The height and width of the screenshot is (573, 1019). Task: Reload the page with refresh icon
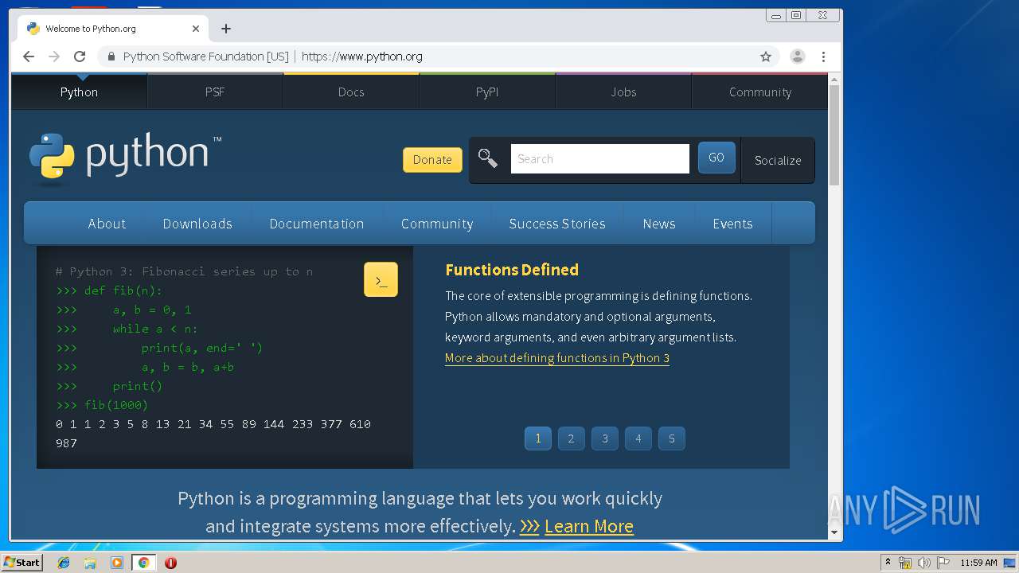coord(80,57)
